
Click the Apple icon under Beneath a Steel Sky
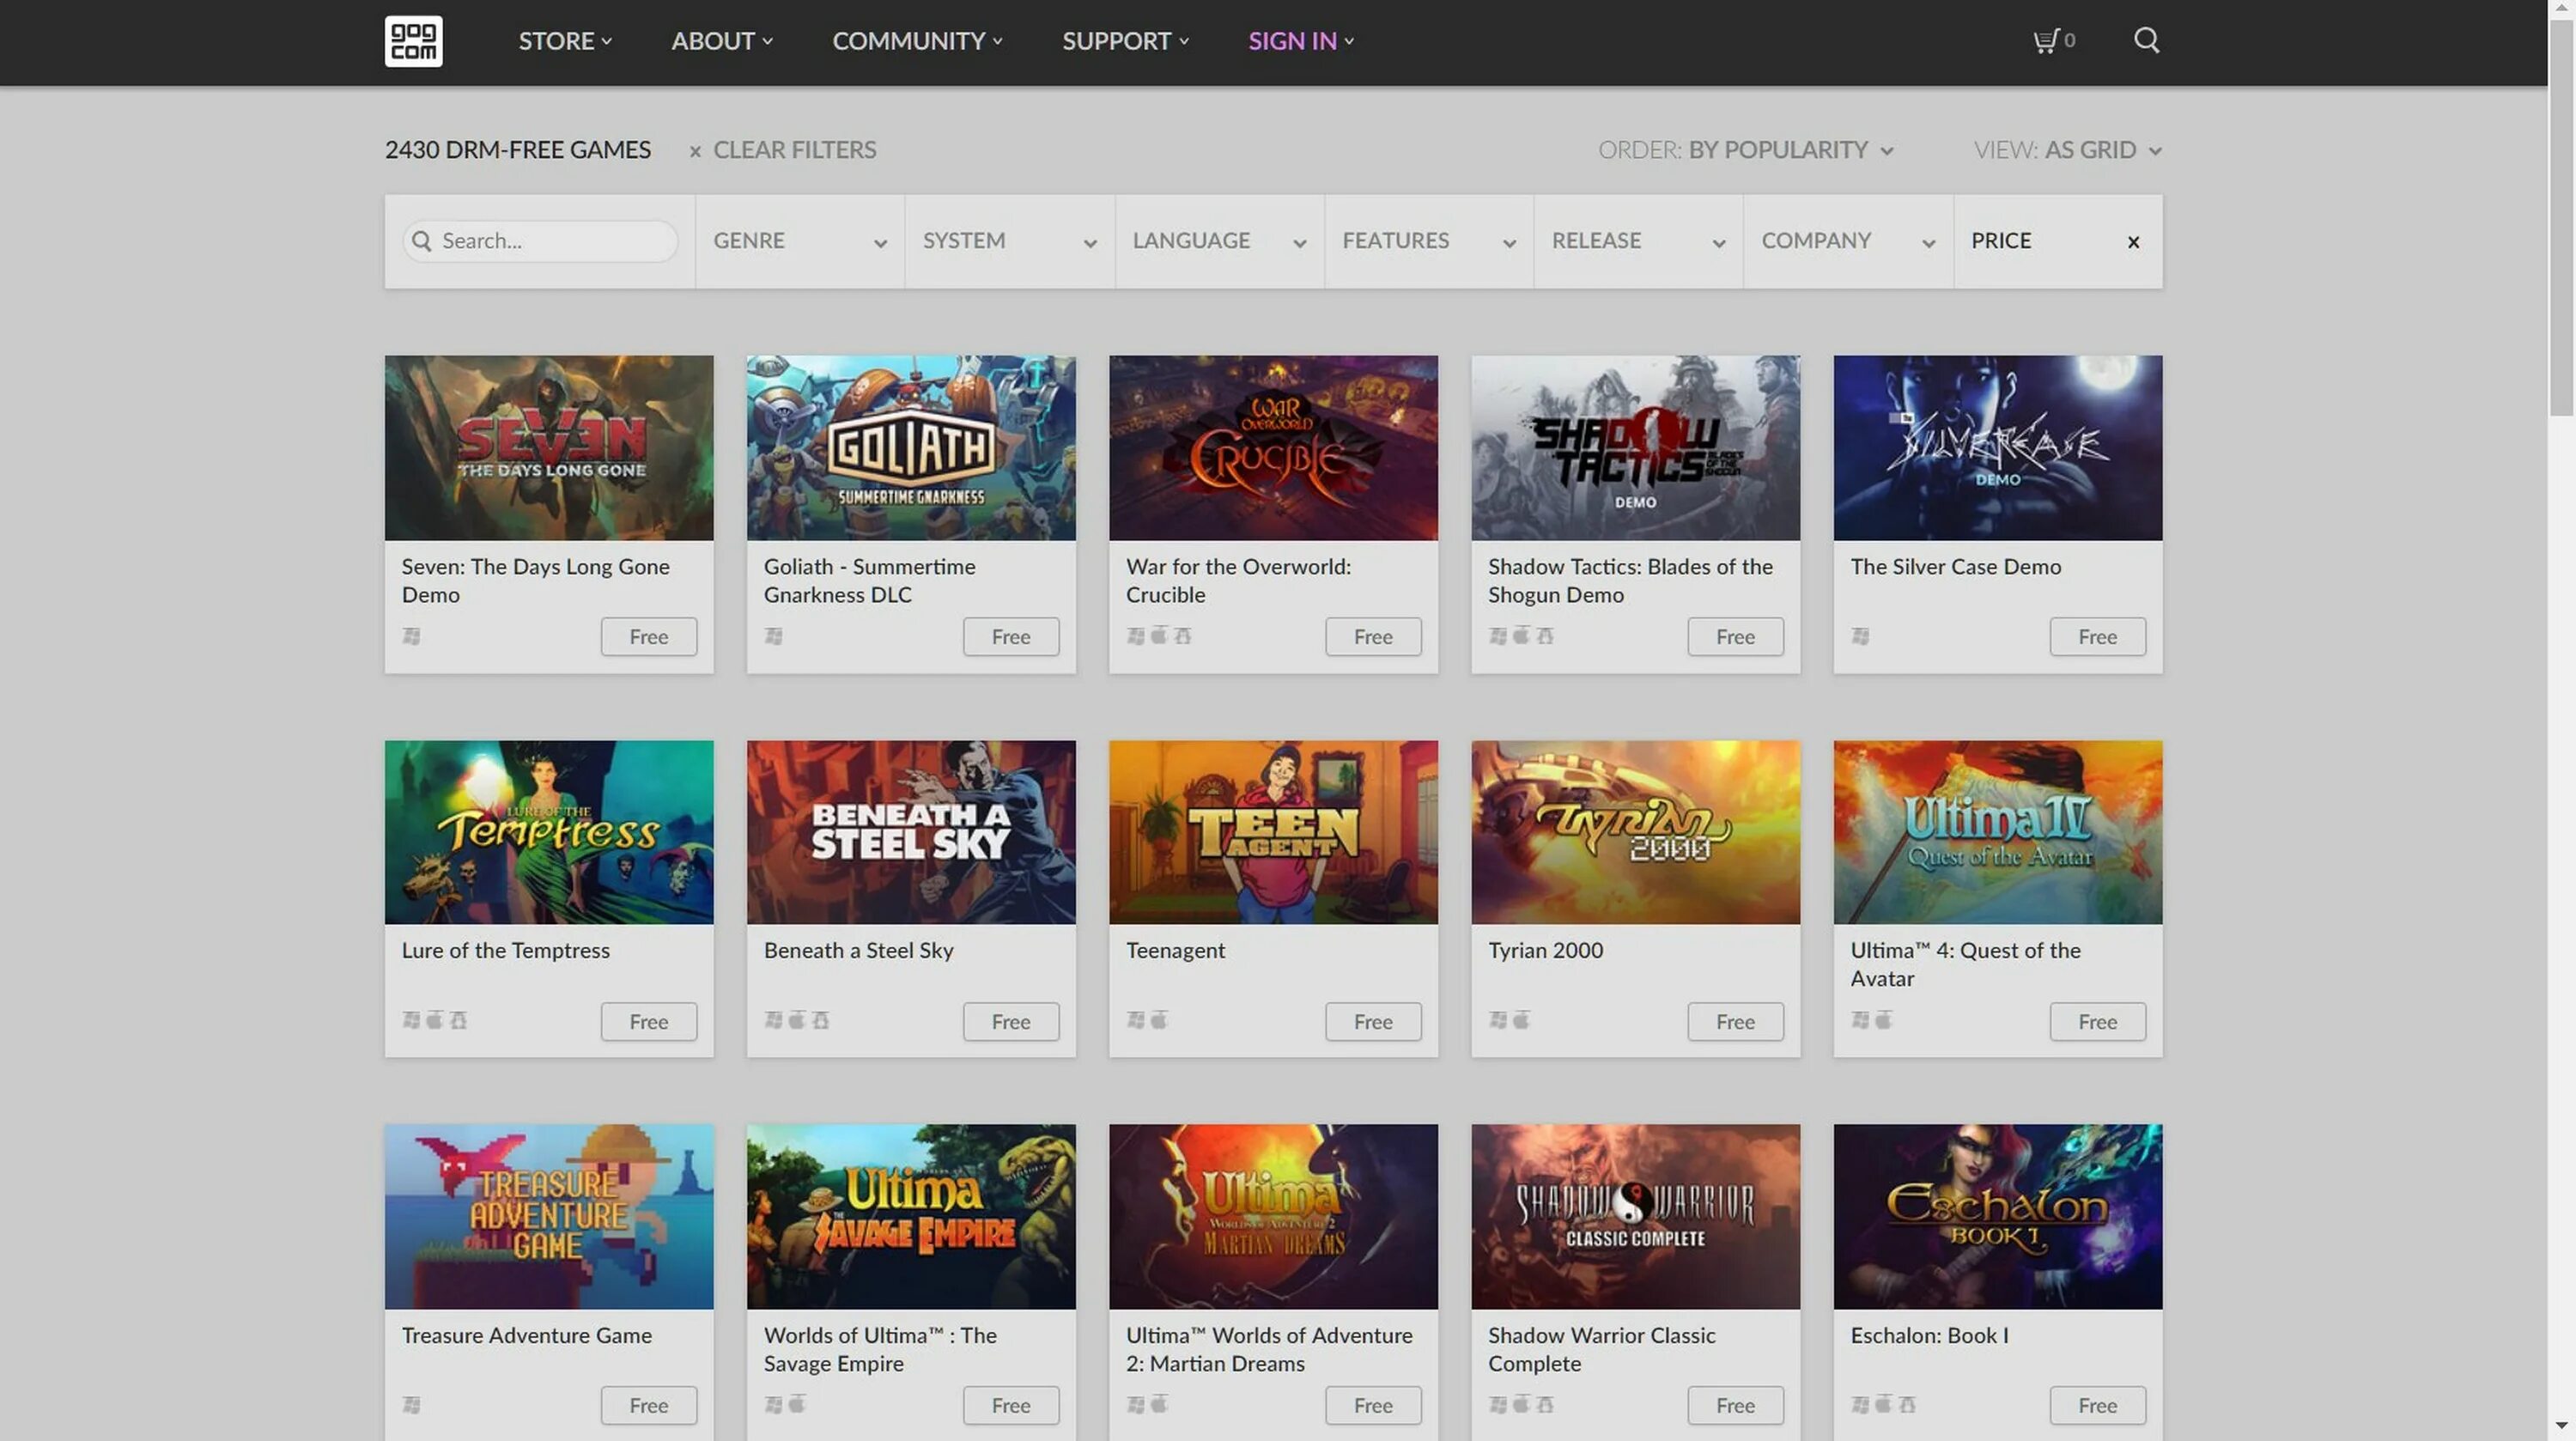click(x=797, y=1020)
